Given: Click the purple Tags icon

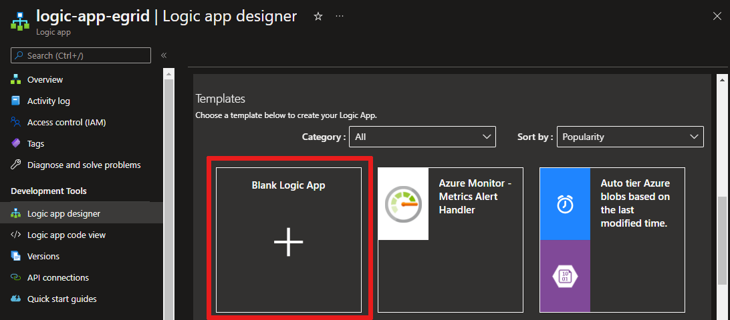Looking at the screenshot, I should 16,143.
